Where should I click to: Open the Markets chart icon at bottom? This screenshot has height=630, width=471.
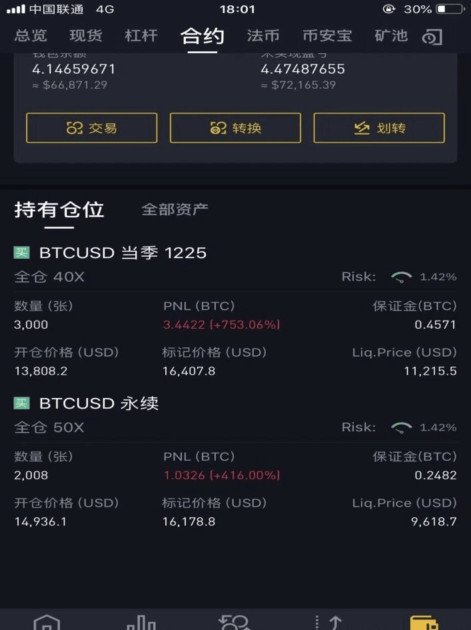(141, 621)
